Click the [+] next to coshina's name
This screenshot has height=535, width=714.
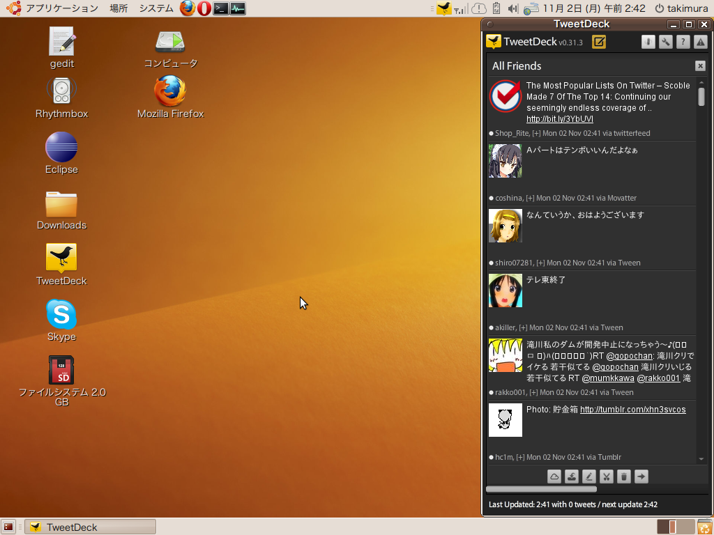pyautogui.click(x=530, y=198)
